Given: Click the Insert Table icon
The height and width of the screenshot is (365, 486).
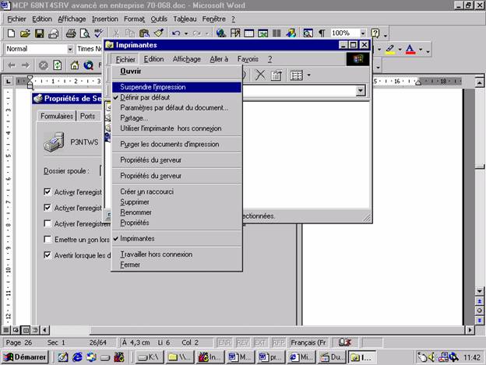Looking at the screenshot, I should coord(249,33).
